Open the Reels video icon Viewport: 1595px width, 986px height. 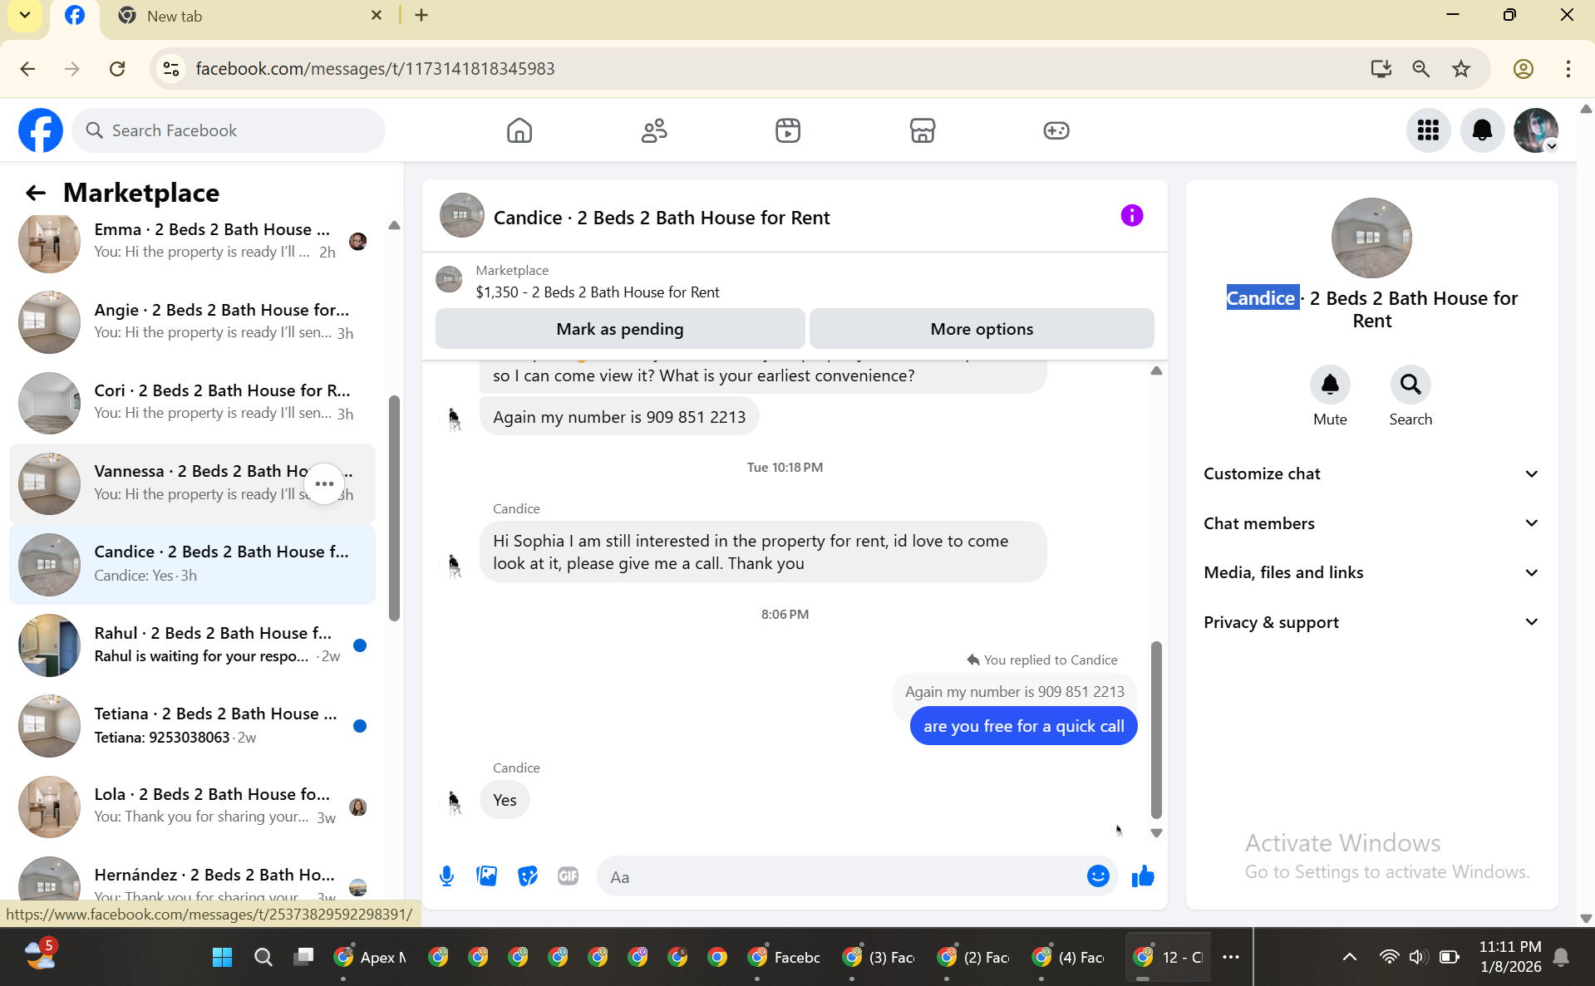coord(788,130)
